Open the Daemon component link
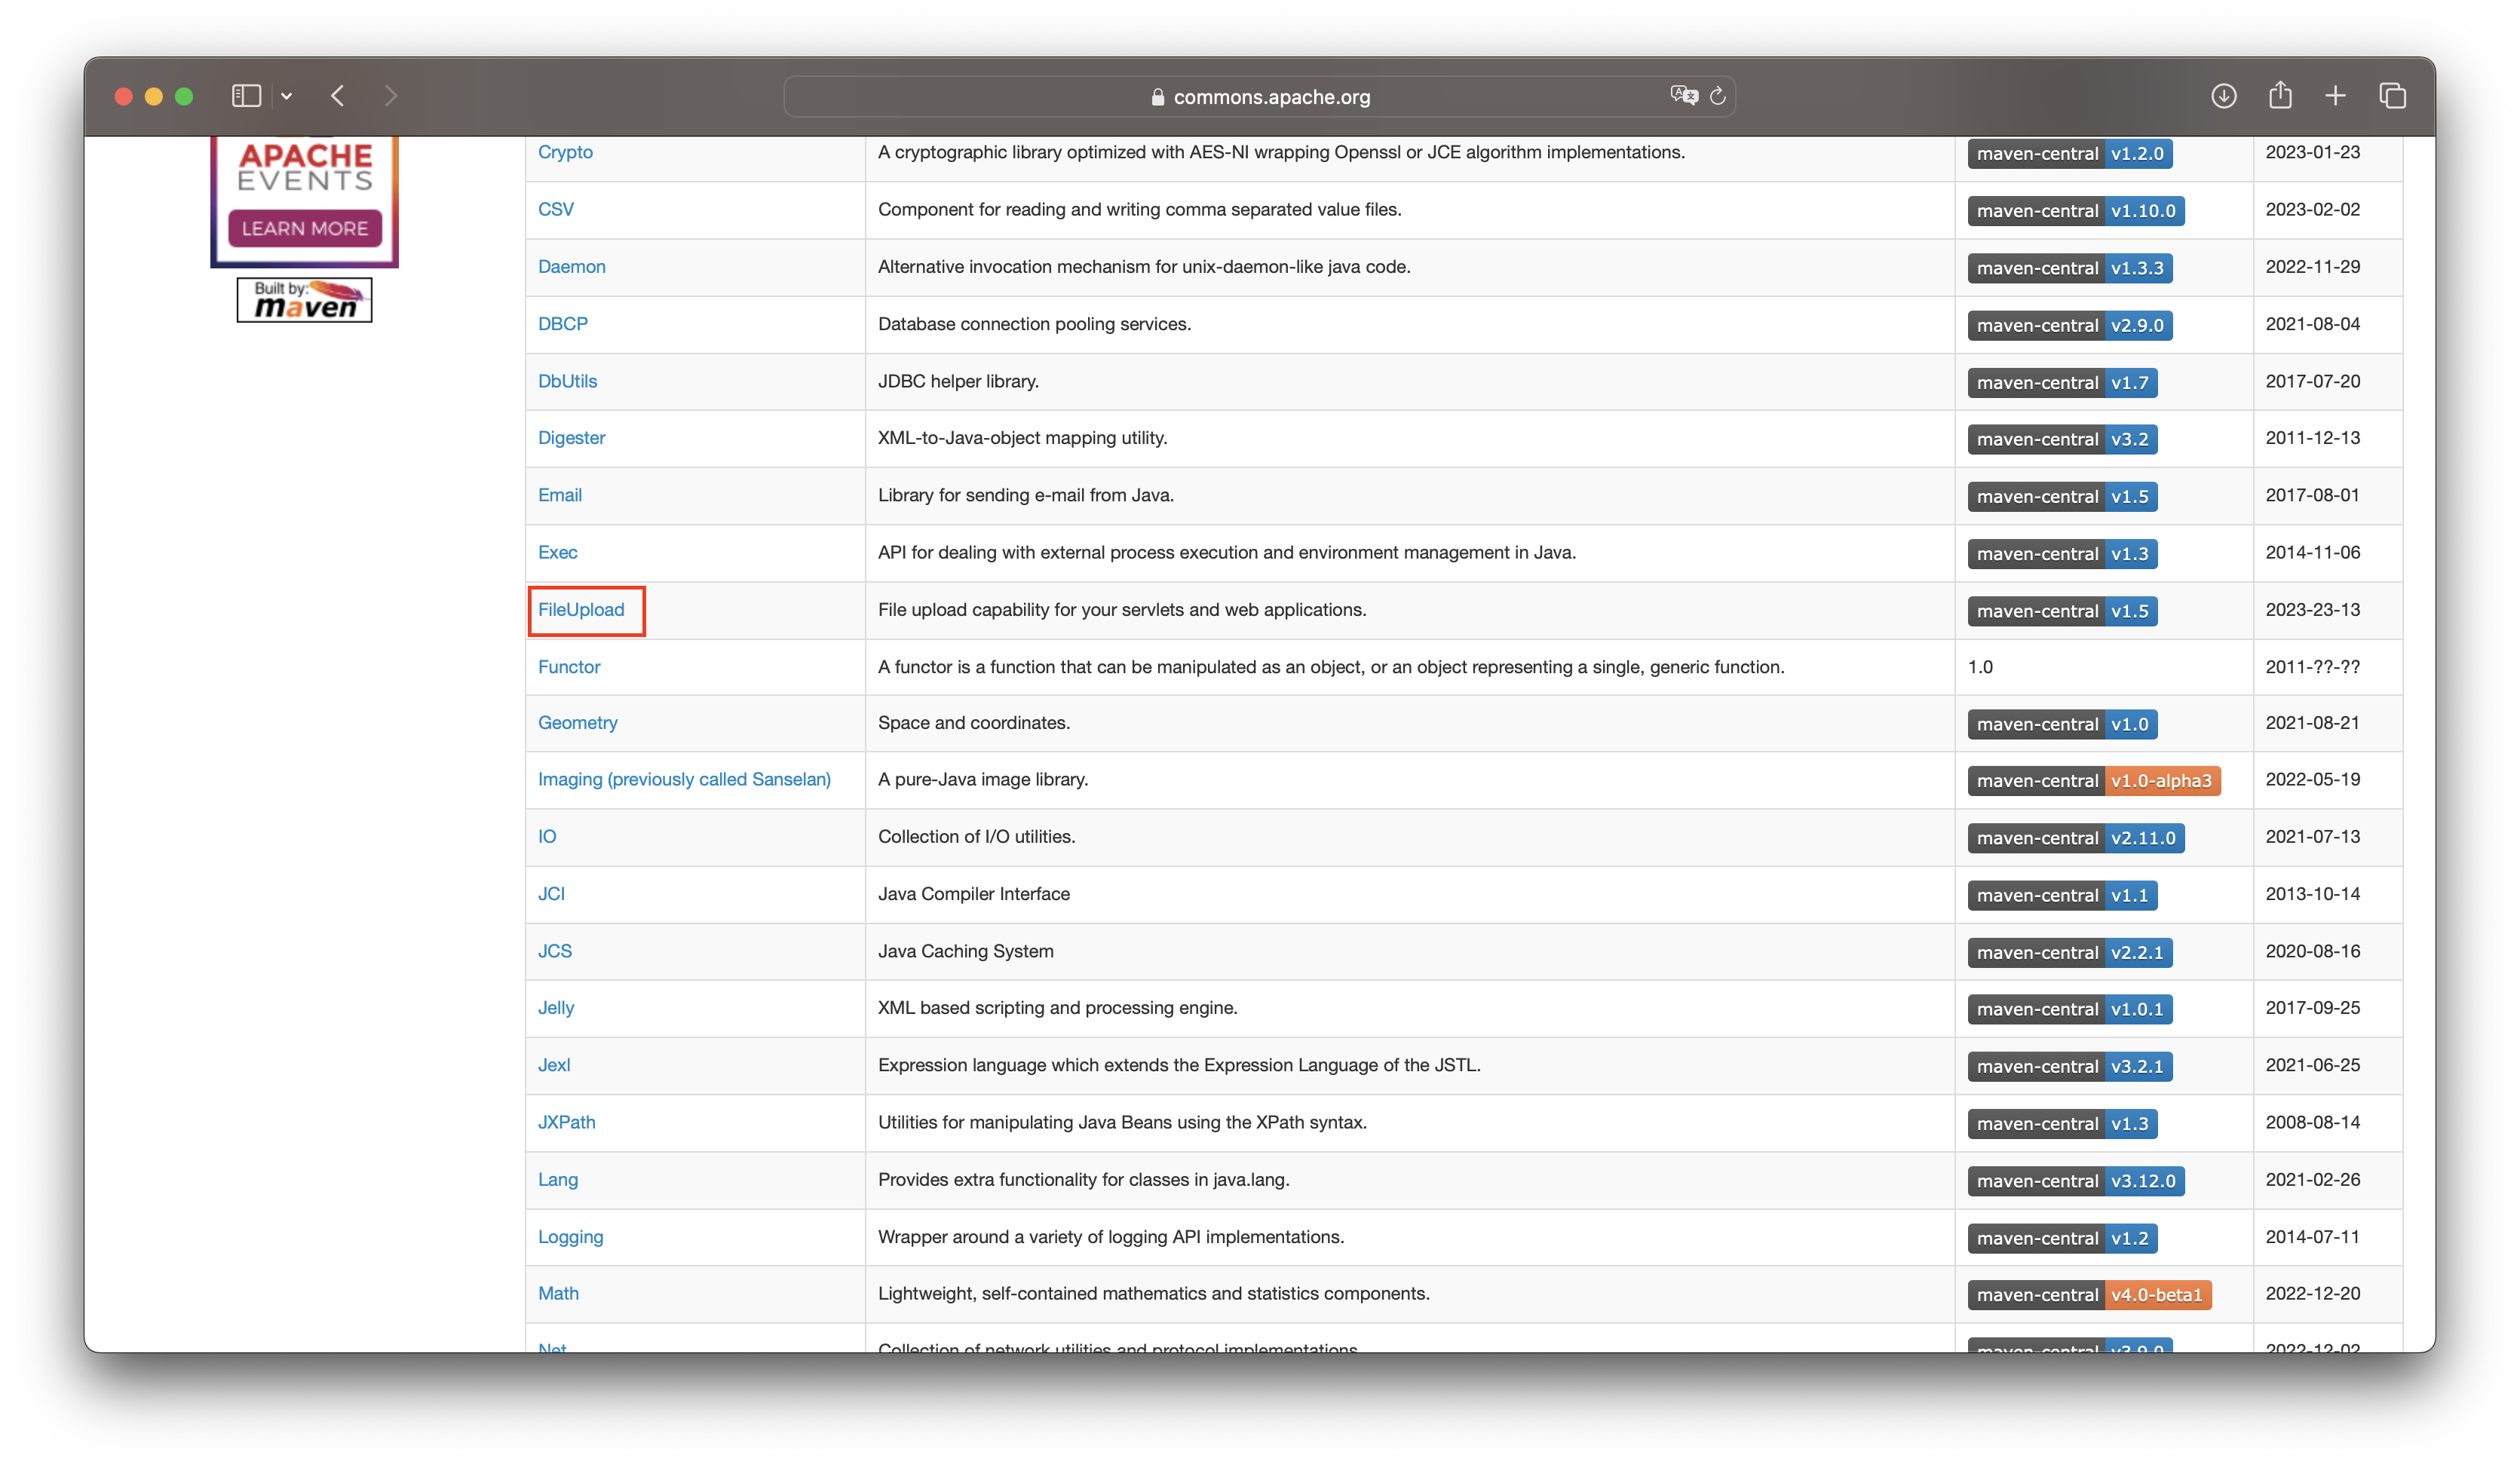Viewport: 2520px width, 1464px height. tap(571, 267)
